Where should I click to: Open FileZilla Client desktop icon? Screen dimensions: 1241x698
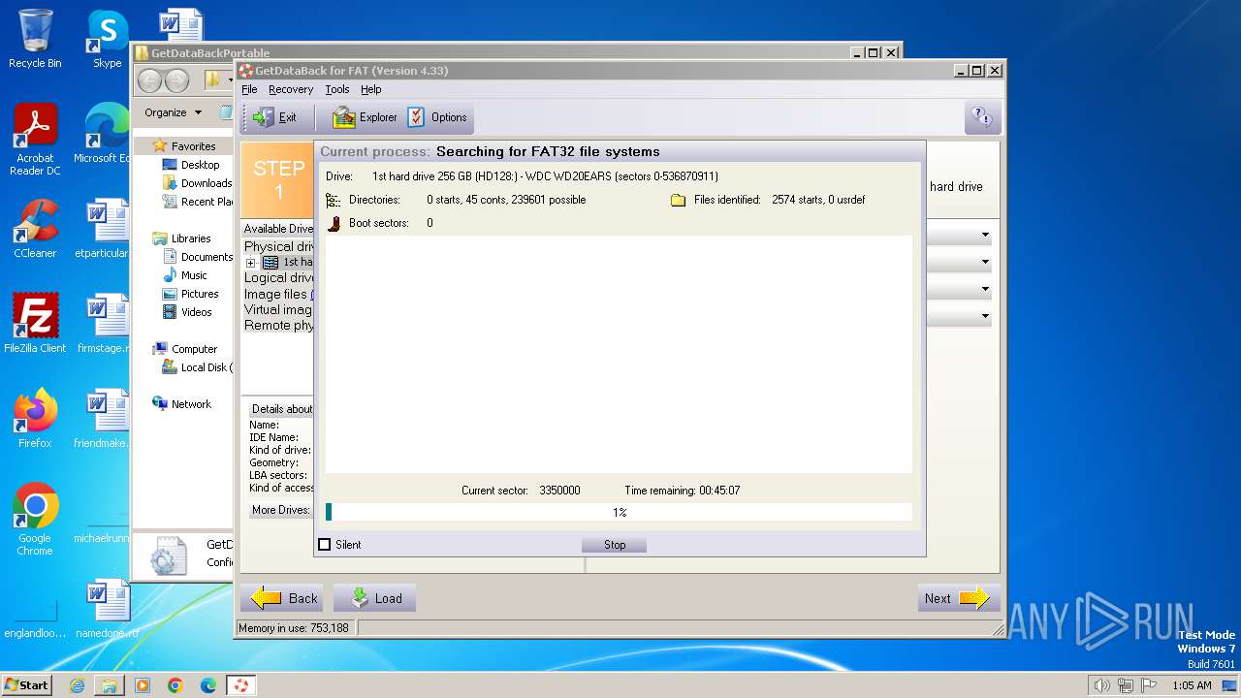(35, 323)
